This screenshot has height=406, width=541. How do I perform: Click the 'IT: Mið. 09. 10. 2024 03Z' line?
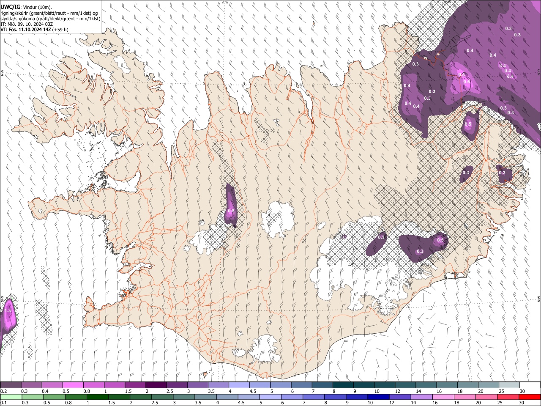27,24
